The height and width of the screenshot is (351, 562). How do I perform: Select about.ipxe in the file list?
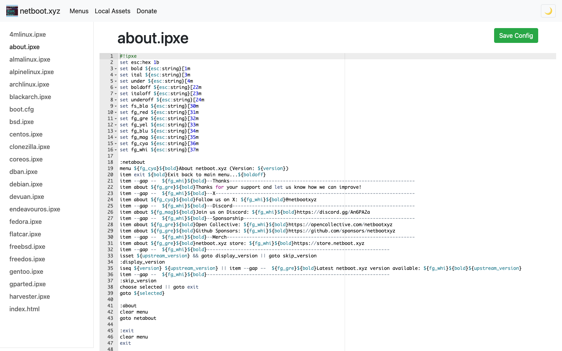(x=25, y=47)
